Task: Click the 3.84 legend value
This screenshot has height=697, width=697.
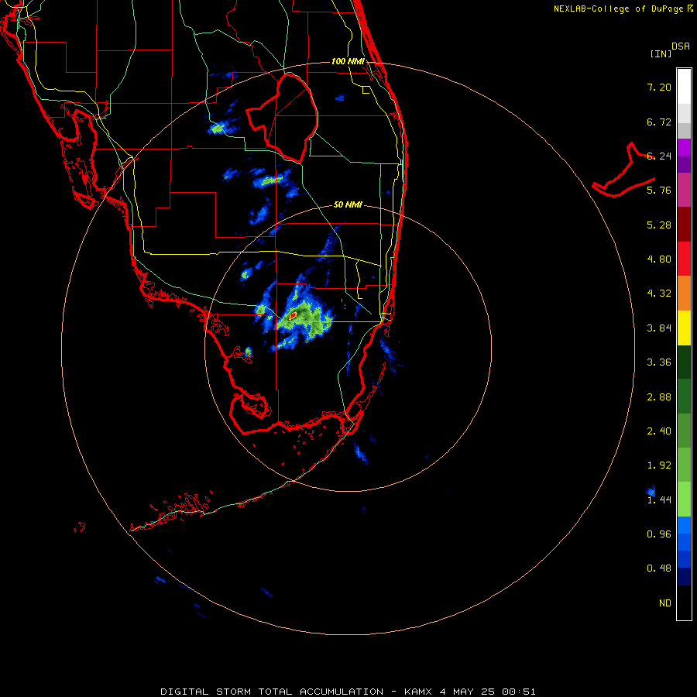Action: [659, 328]
